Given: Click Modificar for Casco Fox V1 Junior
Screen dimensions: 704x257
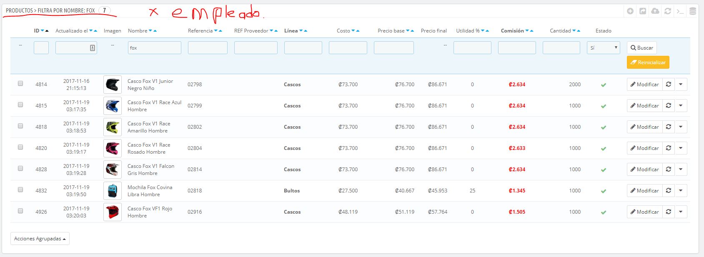Looking at the screenshot, I should pyautogui.click(x=644, y=84).
